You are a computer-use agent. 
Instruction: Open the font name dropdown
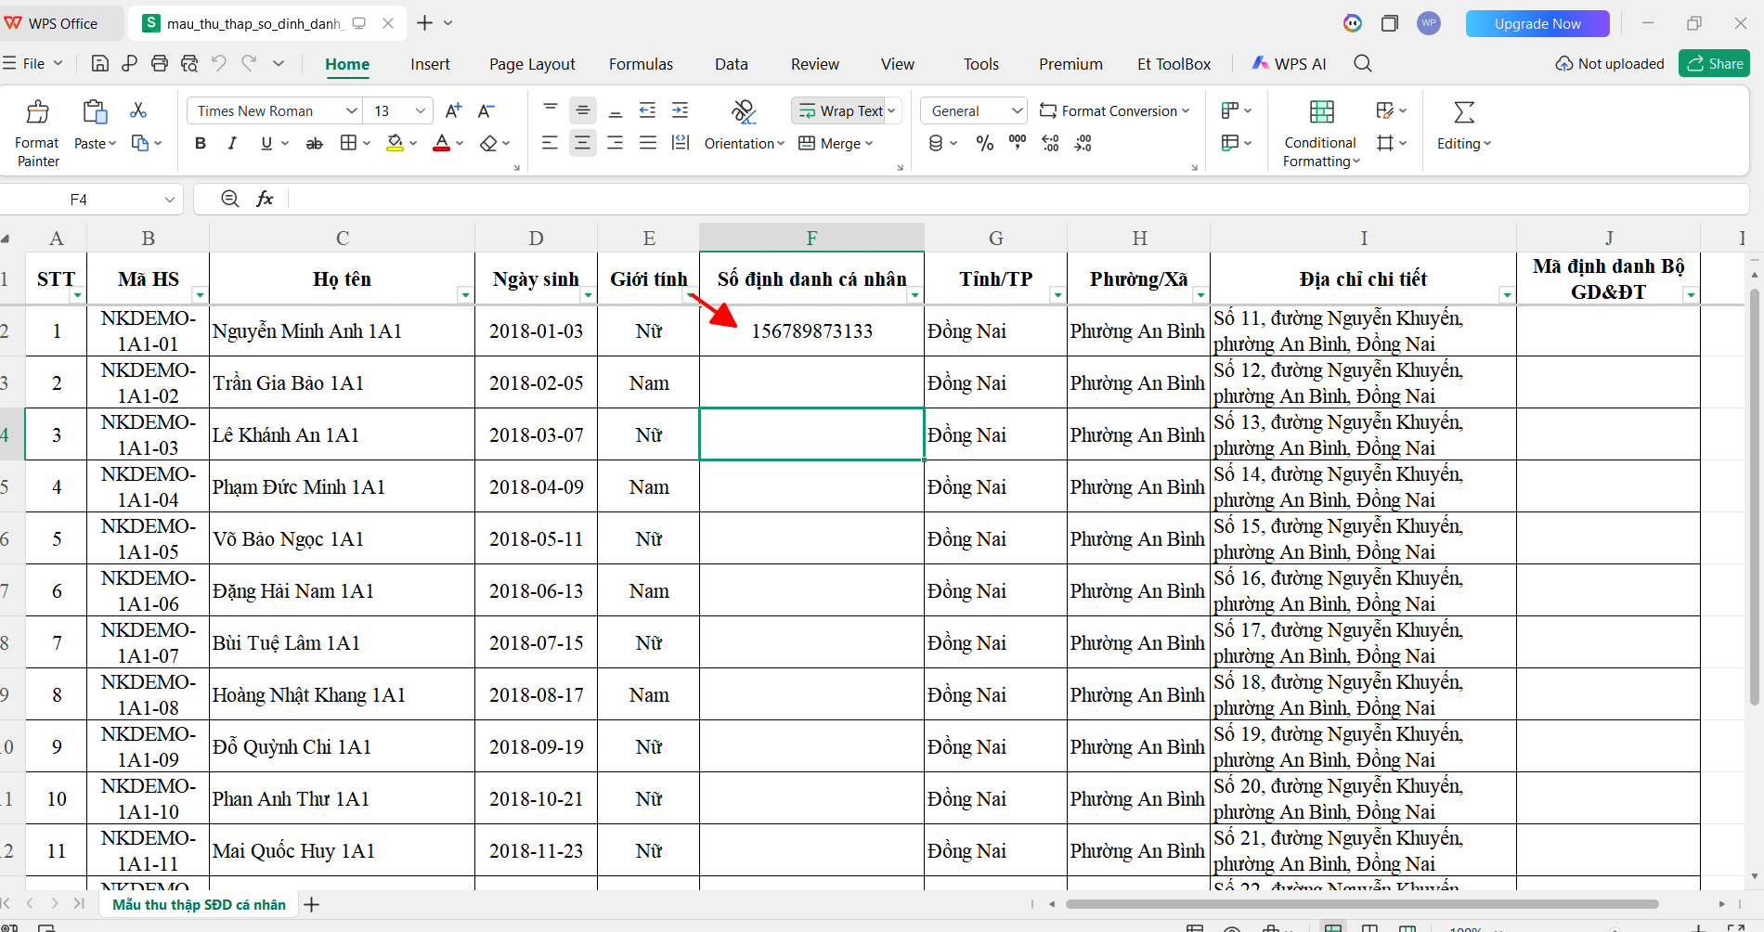(x=351, y=110)
